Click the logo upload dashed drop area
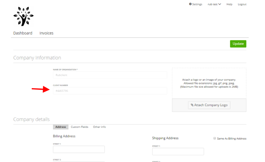This screenshot has height=162, width=265. [x=209, y=83]
